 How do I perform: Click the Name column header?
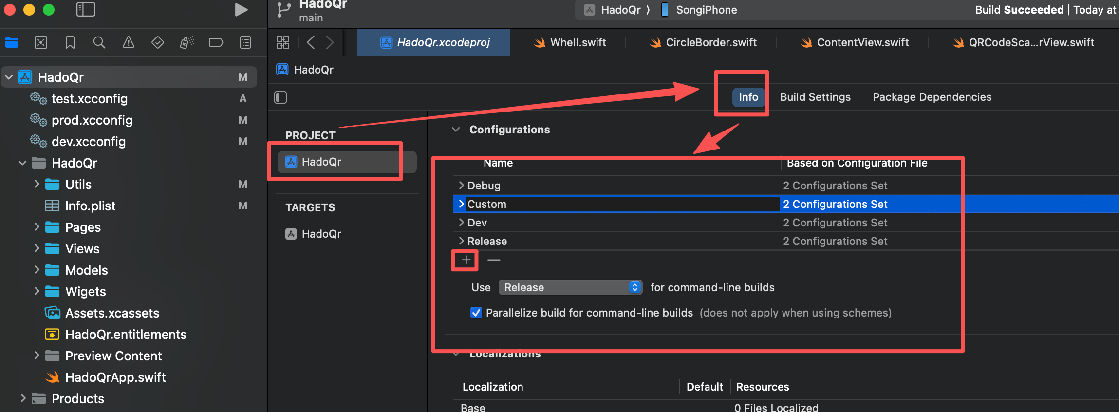click(498, 163)
